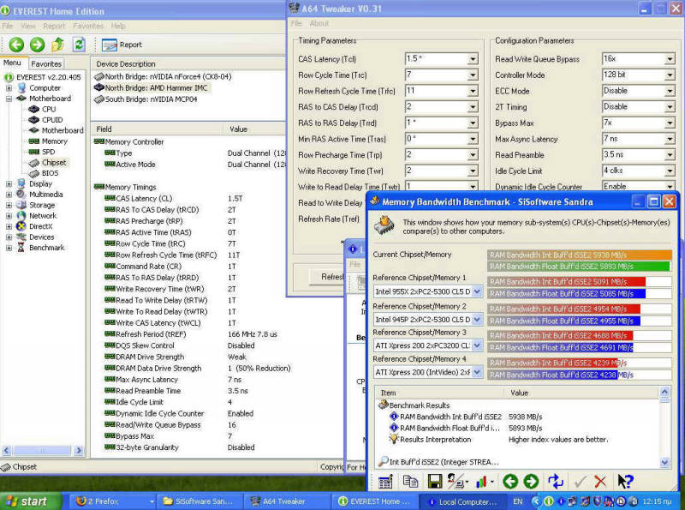Click the Sandra blue refresh/update icon

coord(555,482)
